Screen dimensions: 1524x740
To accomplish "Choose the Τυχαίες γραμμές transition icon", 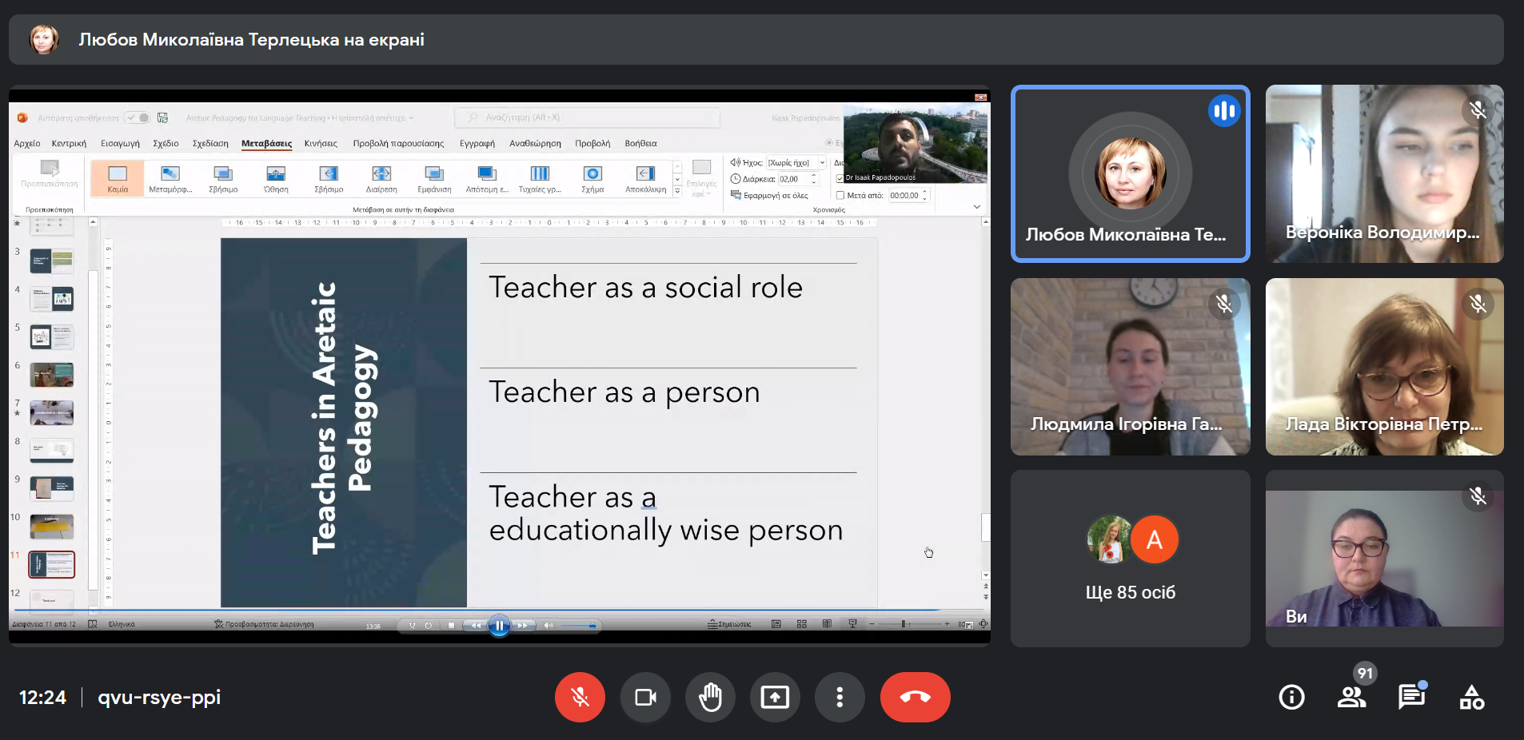I will pos(540,178).
